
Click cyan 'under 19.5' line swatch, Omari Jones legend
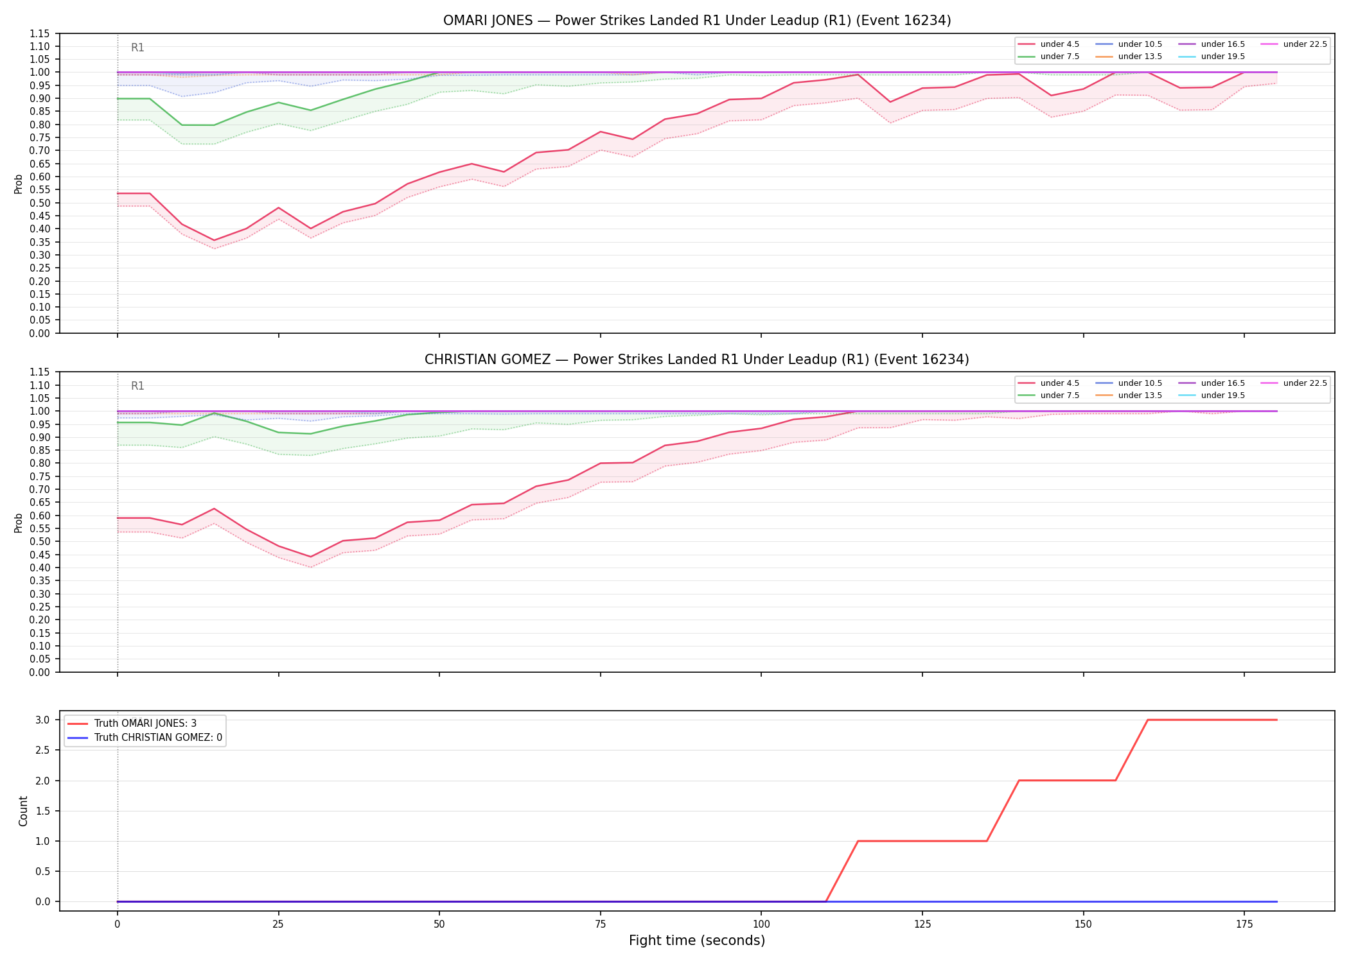tap(1186, 56)
